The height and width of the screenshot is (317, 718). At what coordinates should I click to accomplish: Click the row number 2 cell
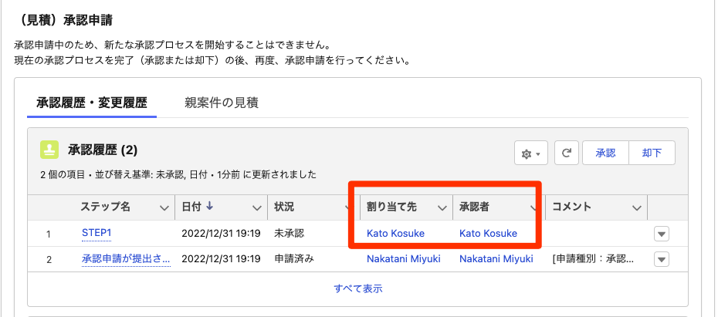(49, 260)
